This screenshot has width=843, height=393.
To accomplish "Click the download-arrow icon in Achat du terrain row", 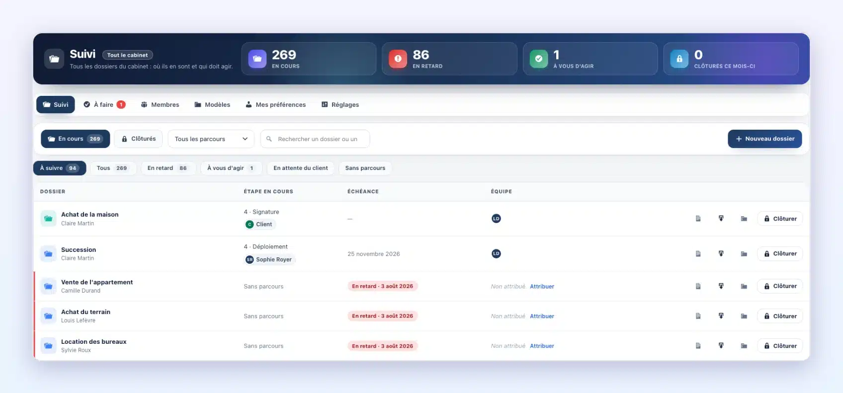I will [721, 316].
